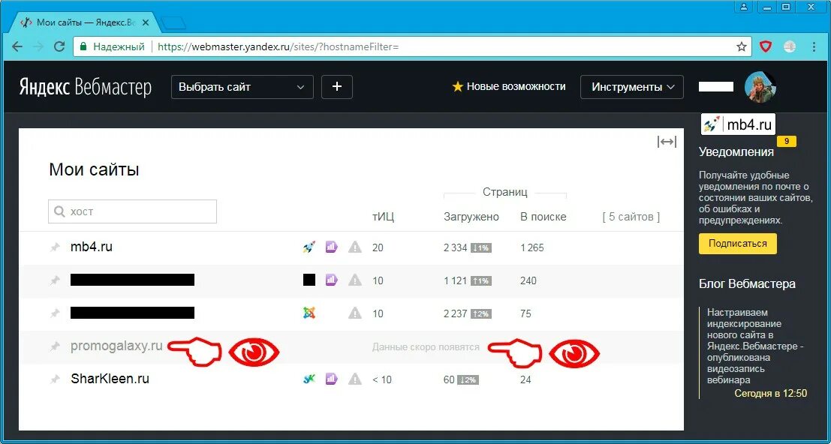Click 'Уведомления' heading
The width and height of the screenshot is (831, 444).
(x=736, y=152)
